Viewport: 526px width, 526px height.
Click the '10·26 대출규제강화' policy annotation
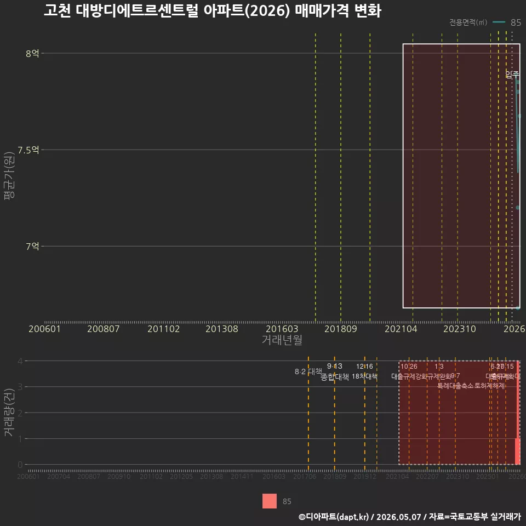(x=409, y=371)
